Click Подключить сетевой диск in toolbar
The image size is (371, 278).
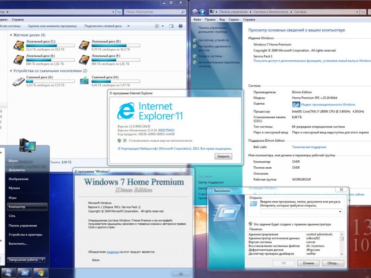[103, 26]
